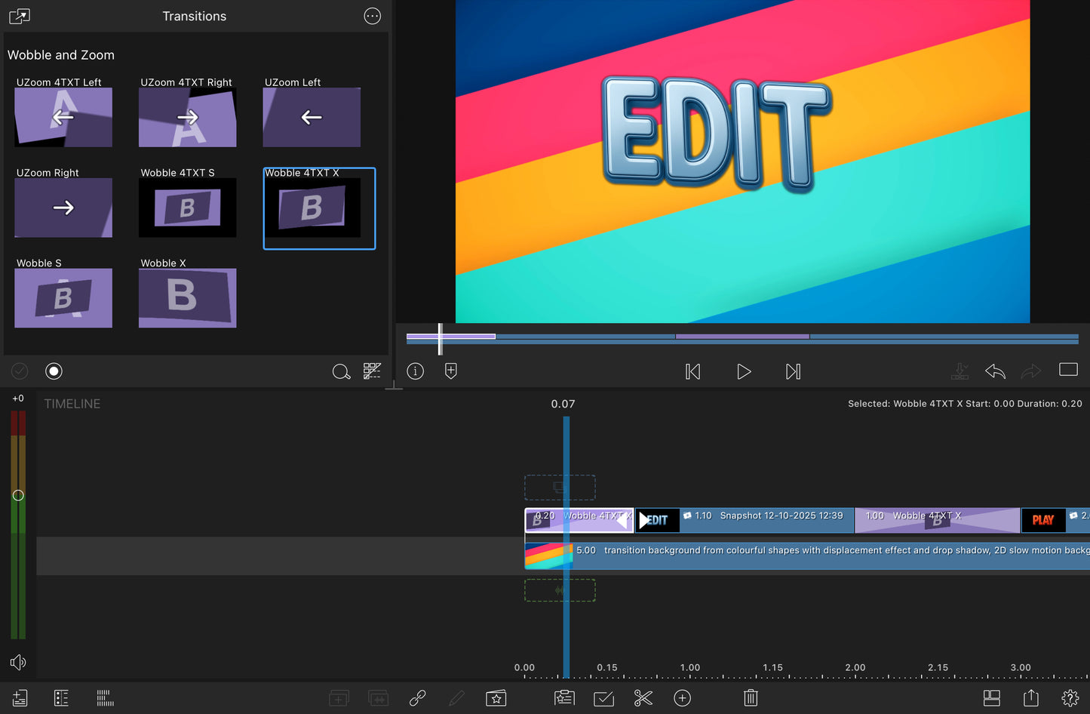Open the Link clips tool

coord(416,698)
